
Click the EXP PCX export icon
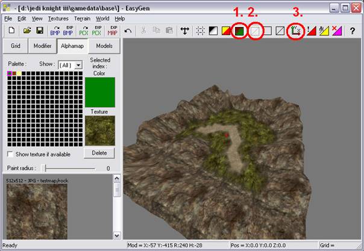pos(96,31)
